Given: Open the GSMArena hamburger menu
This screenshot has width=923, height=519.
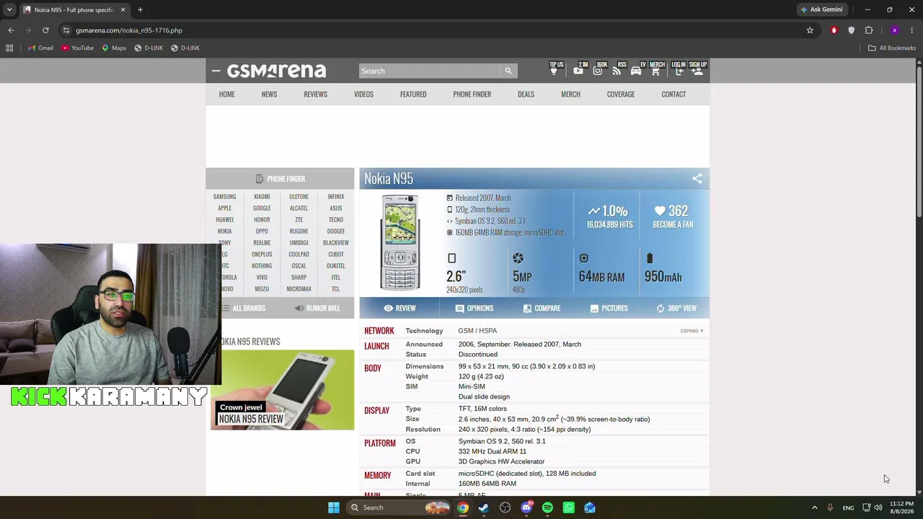Looking at the screenshot, I should click(216, 71).
